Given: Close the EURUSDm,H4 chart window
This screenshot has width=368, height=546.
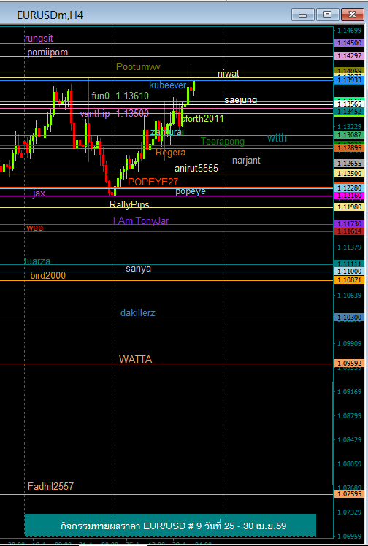Looking at the screenshot, I should tap(353, 15).
